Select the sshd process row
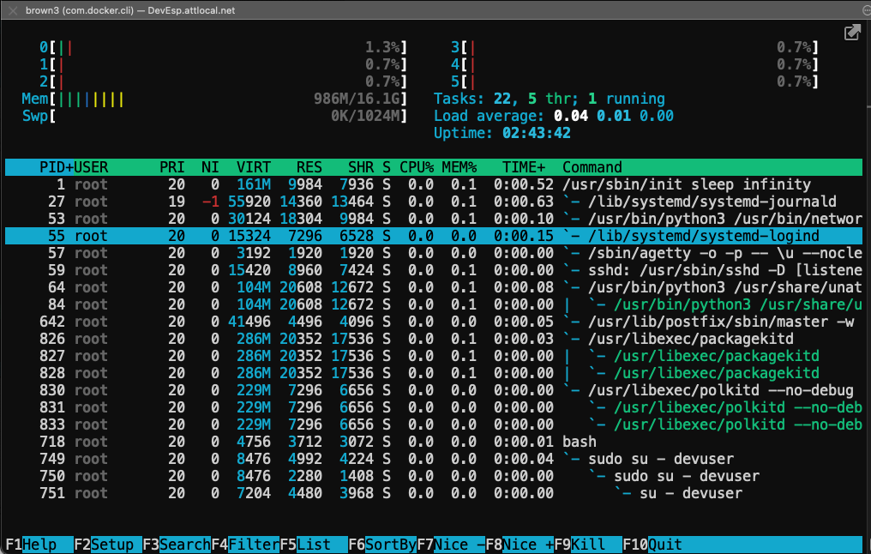This screenshot has height=554, width=871. click(x=434, y=271)
